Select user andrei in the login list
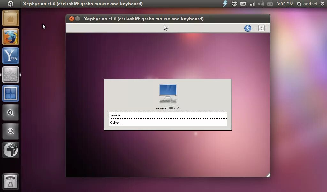This screenshot has height=192, width=327. [x=168, y=115]
